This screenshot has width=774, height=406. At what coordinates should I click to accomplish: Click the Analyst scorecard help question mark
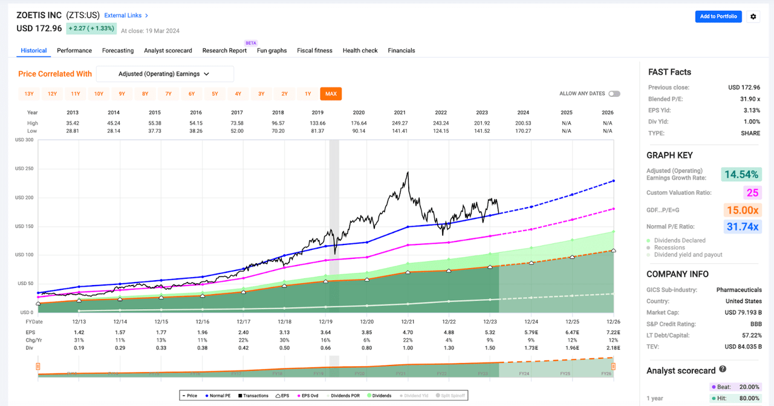pos(724,370)
